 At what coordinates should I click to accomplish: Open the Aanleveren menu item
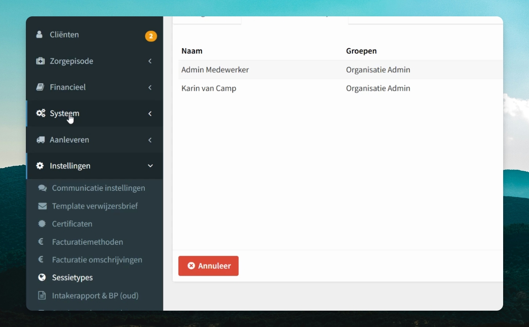point(94,139)
